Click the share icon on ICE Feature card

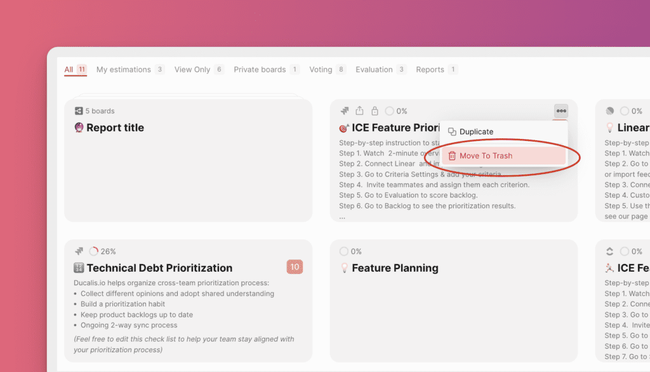(359, 111)
